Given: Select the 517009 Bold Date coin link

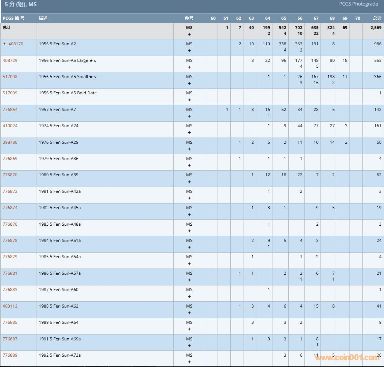Looking at the screenshot, I should click(10, 93).
